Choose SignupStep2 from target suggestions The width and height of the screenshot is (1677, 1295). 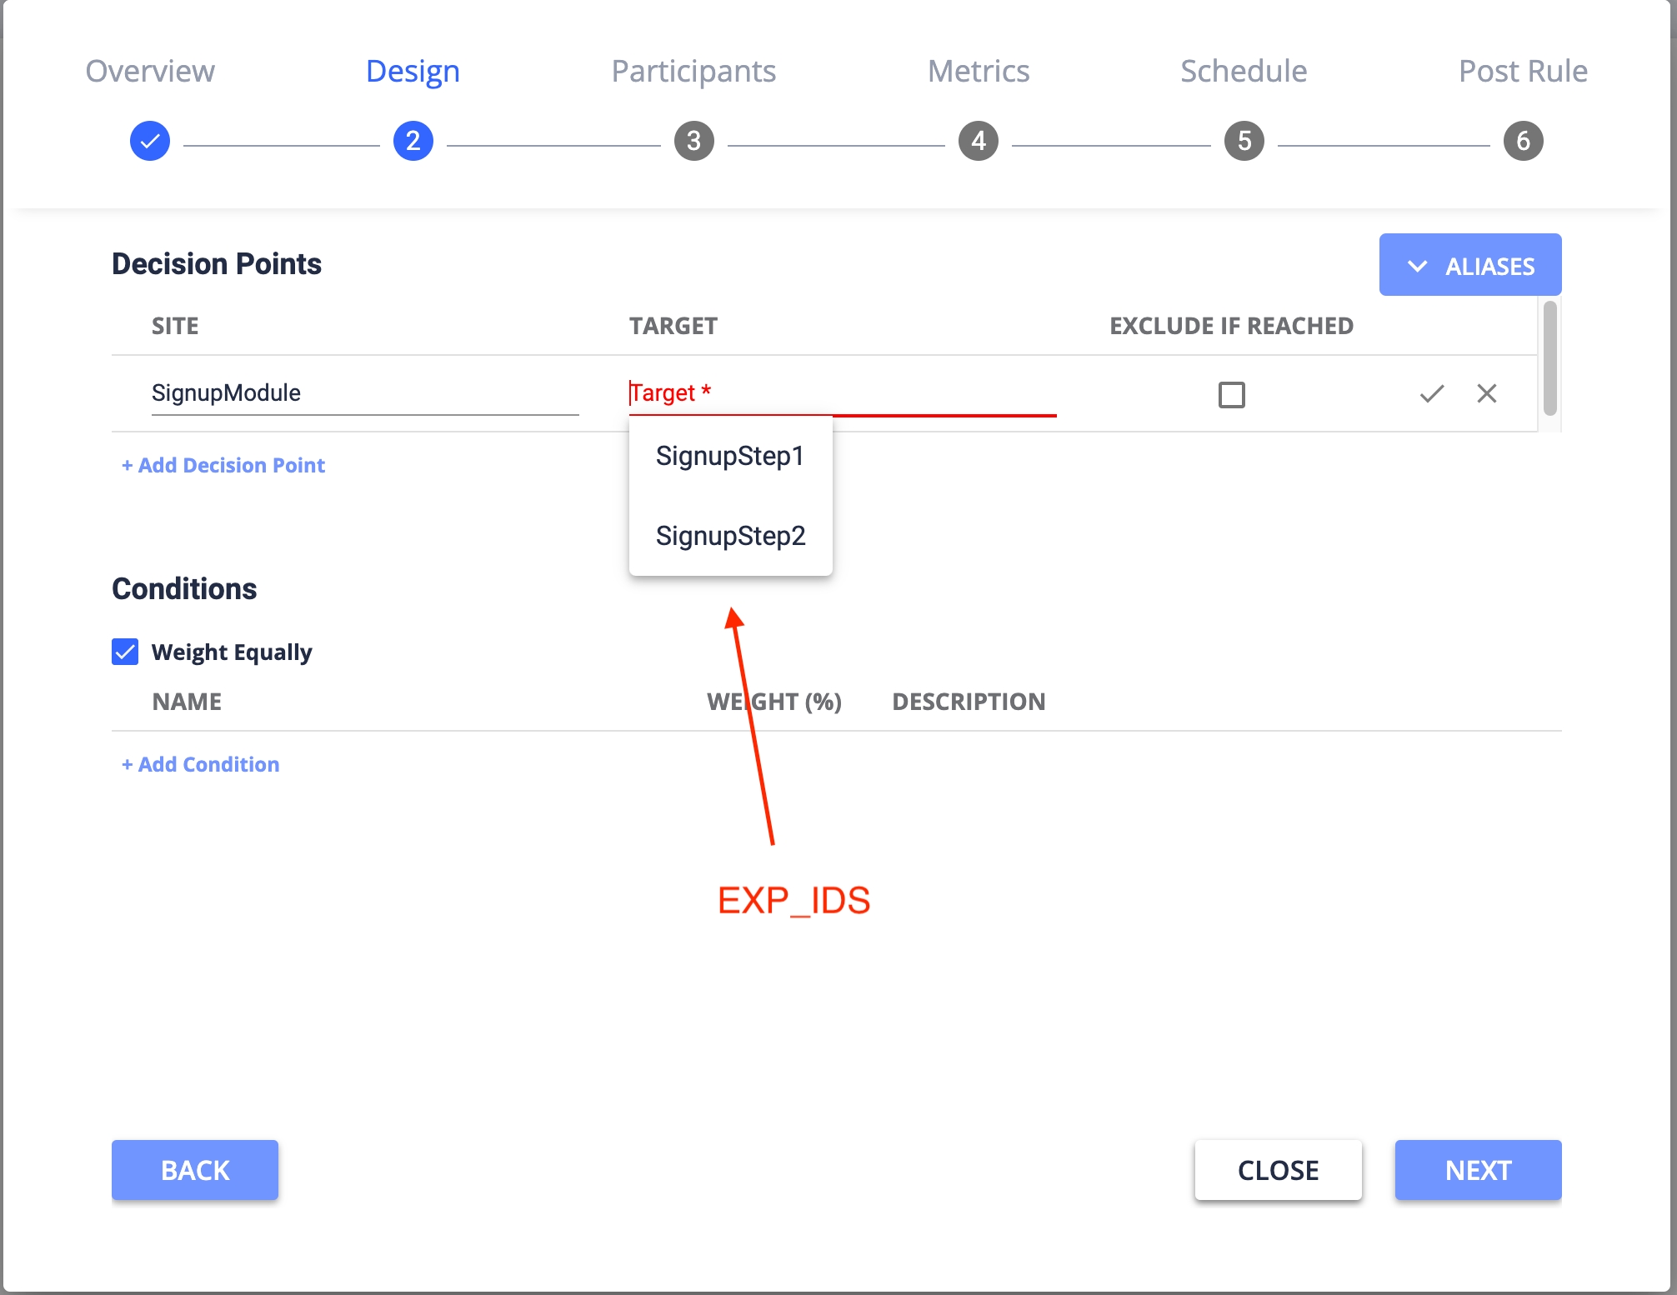730,536
